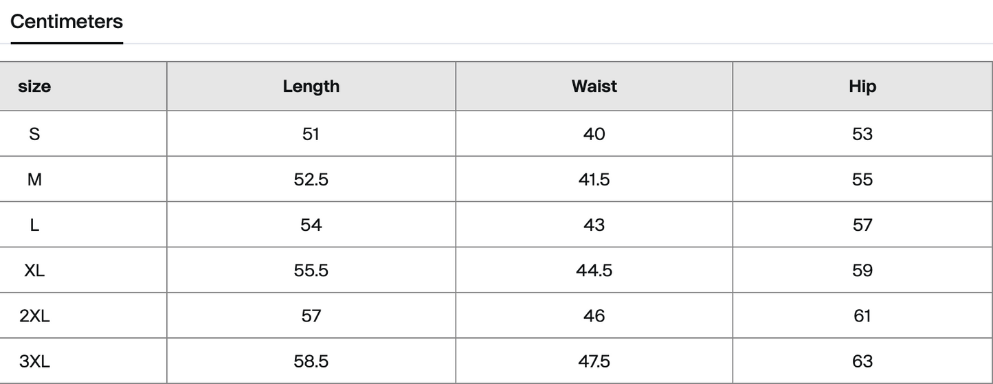The height and width of the screenshot is (384, 993).
Task: Click the 41.5 waist cell
Action: click(x=594, y=179)
